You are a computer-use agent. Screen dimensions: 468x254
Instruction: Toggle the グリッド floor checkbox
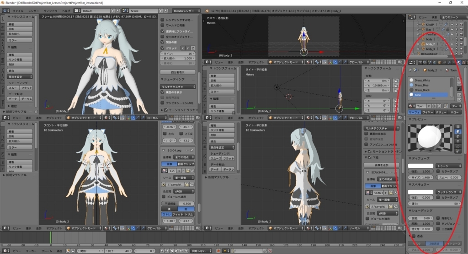(x=163, y=48)
